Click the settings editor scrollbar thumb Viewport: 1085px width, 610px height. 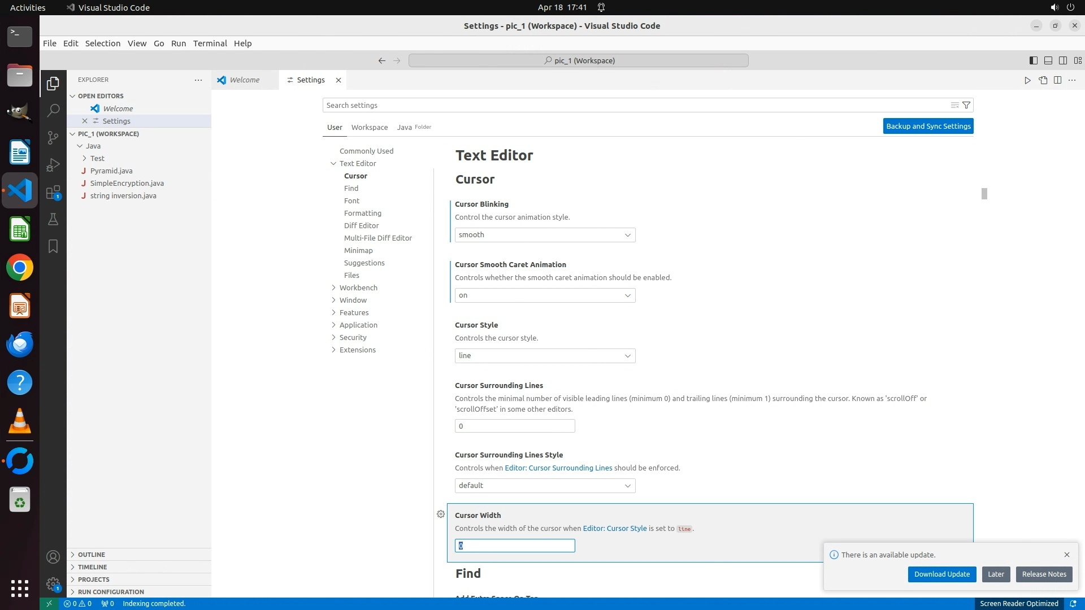pos(984,194)
